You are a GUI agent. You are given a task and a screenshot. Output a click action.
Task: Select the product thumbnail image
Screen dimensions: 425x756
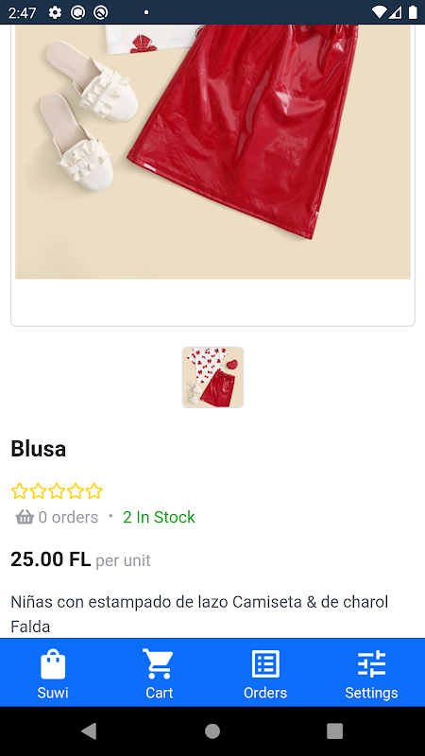pos(212,377)
